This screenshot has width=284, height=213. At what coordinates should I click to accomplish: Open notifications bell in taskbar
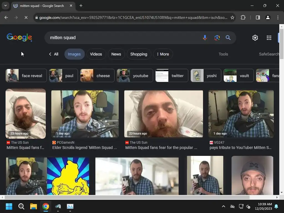point(277,206)
